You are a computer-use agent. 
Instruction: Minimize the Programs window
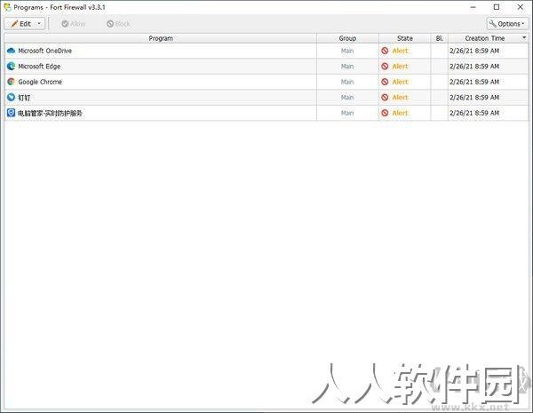(x=473, y=7)
